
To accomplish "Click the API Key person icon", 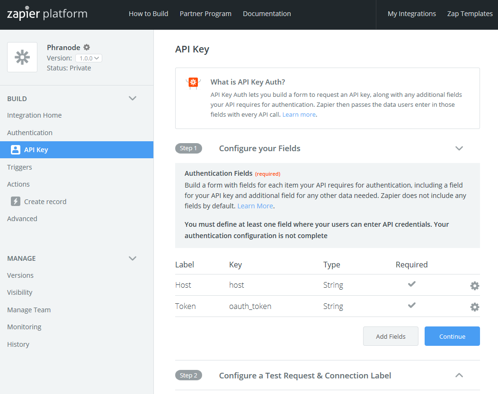I will [16, 150].
